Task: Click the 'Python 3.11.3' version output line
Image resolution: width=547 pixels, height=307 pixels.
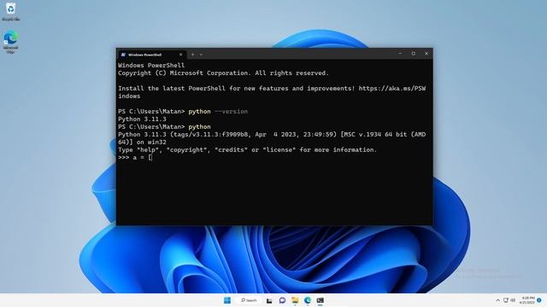Action: pyautogui.click(x=142, y=119)
